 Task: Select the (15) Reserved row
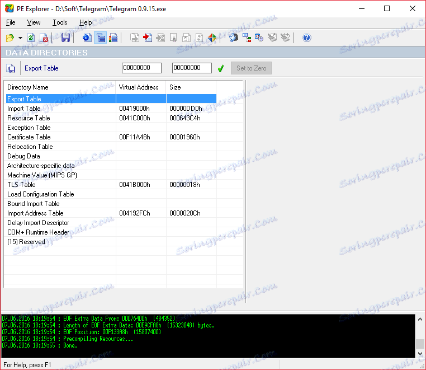click(x=111, y=242)
